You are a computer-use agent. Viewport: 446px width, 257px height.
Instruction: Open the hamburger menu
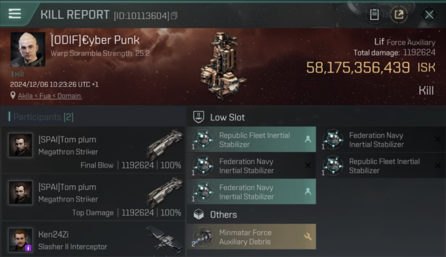pos(15,14)
